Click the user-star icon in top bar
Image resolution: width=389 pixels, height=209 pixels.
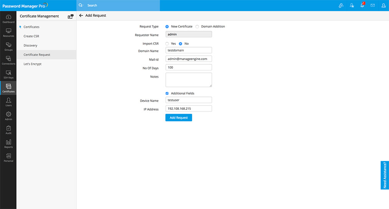click(x=352, y=5)
